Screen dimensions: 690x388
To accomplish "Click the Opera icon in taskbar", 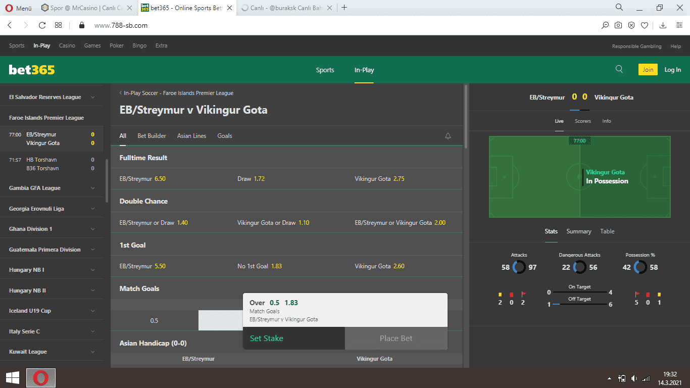I will [41, 378].
